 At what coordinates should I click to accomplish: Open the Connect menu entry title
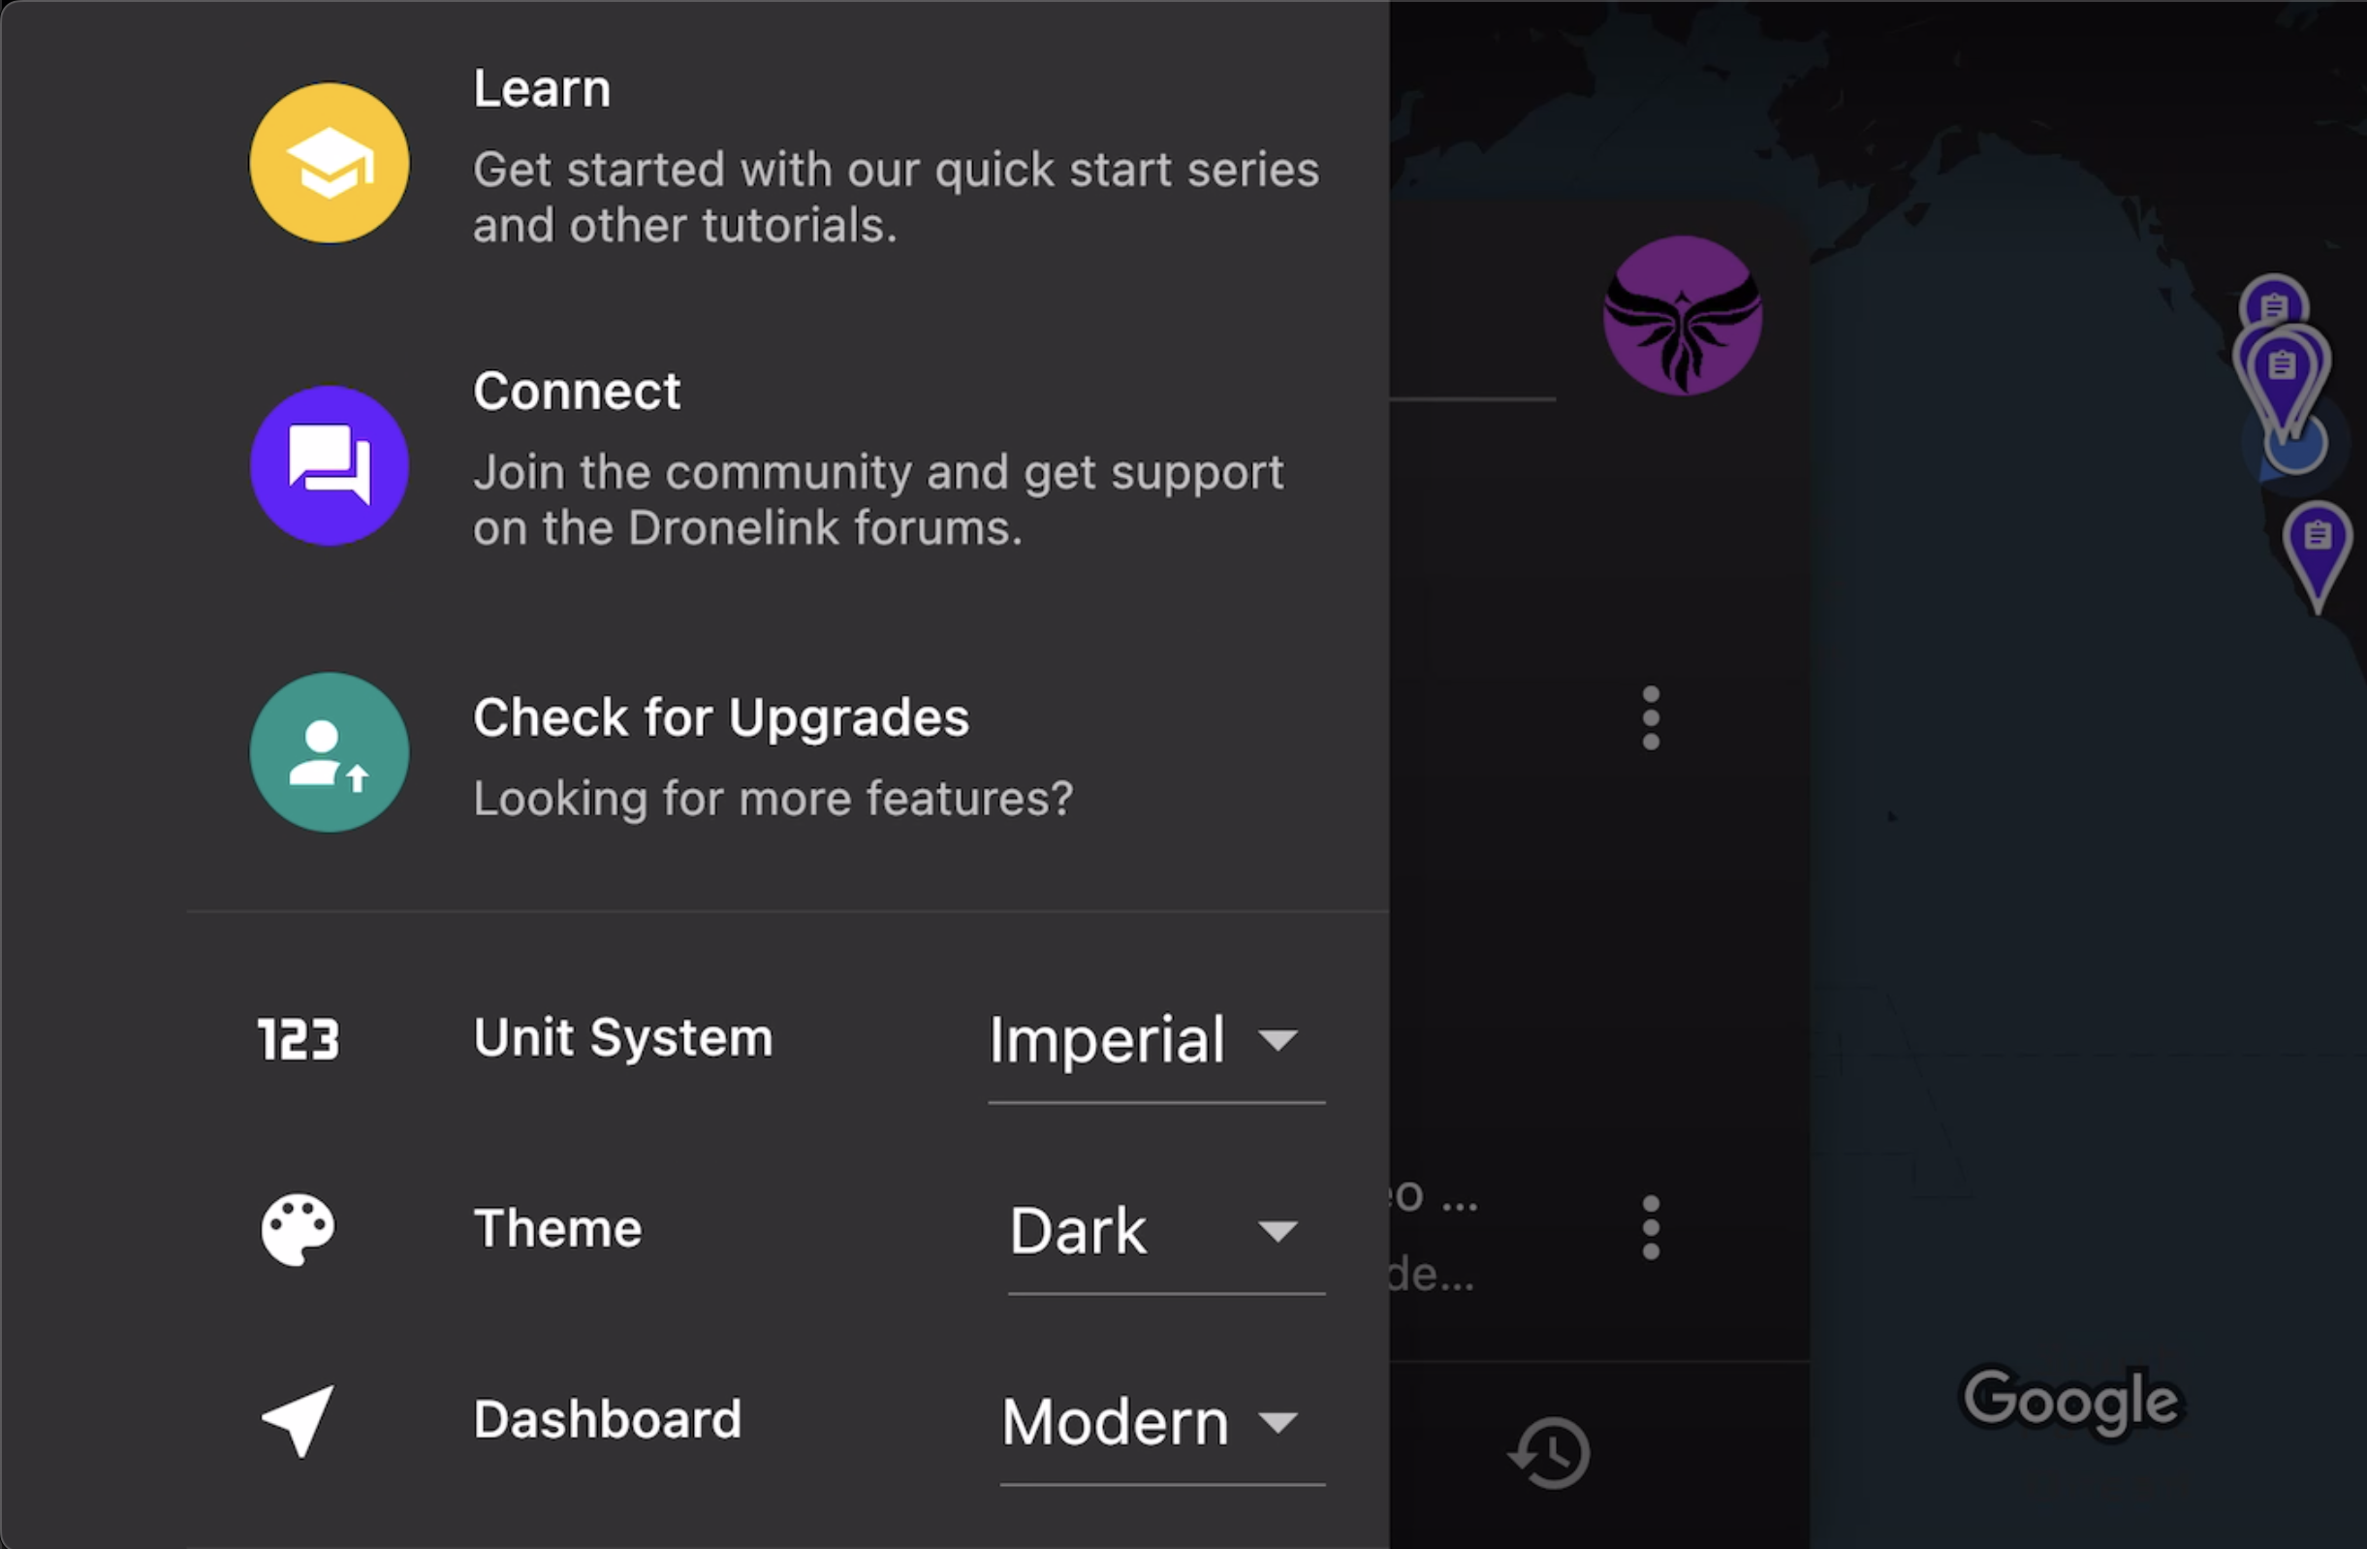click(577, 391)
